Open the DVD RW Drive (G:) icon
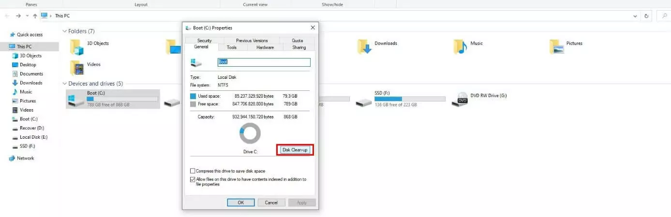 point(459,99)
